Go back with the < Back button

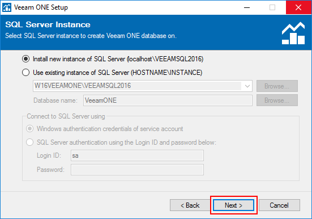190,205
